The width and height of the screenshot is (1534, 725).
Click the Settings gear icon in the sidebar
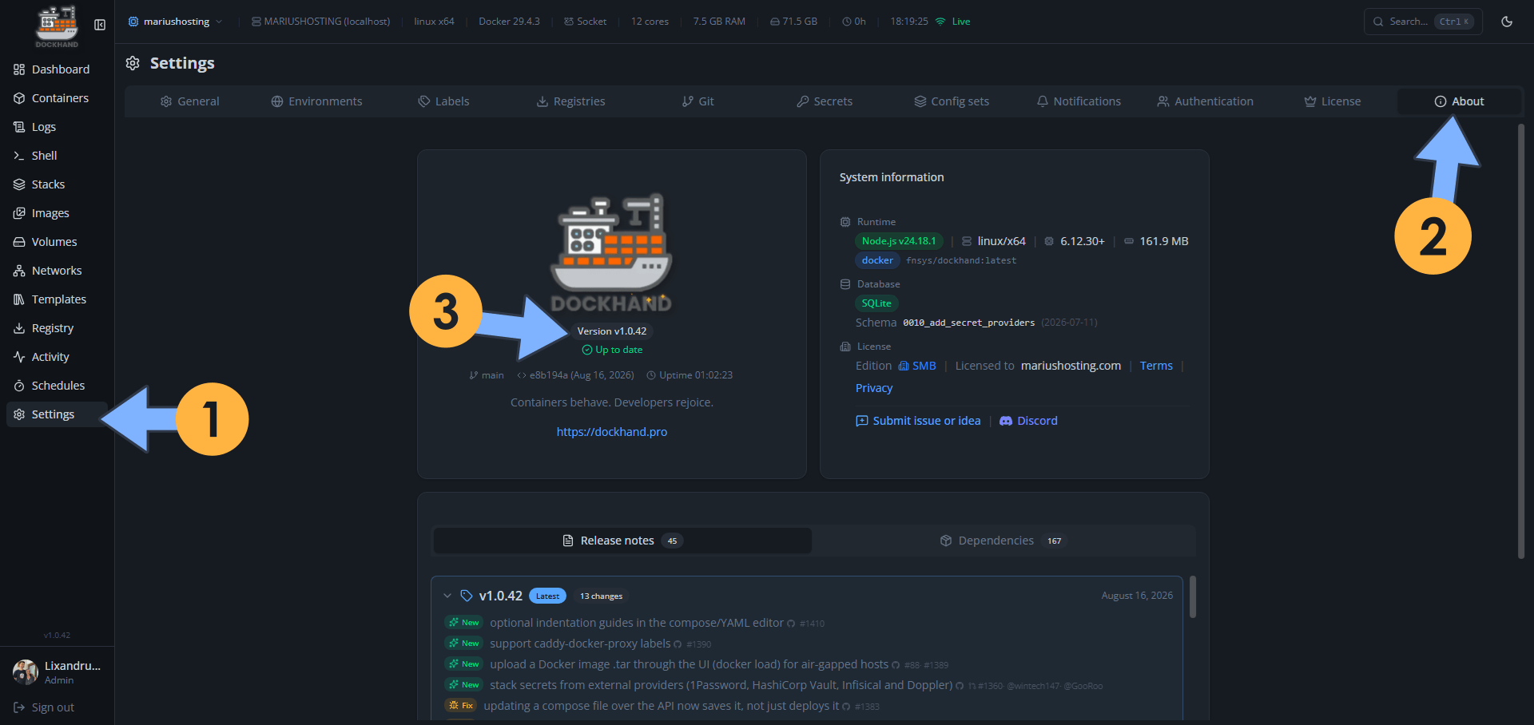[19, 414]
